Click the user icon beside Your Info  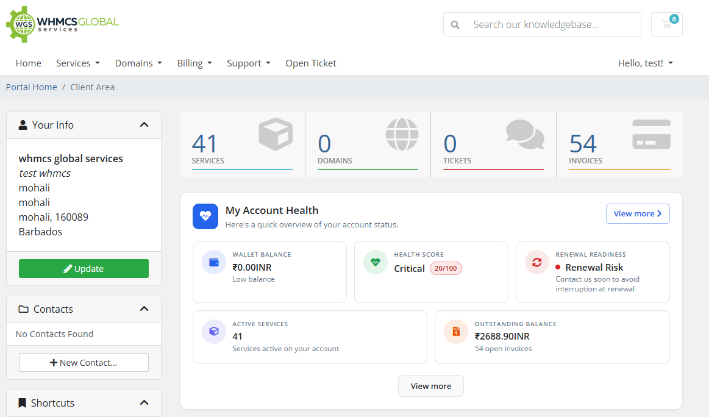tap(23, 125)
